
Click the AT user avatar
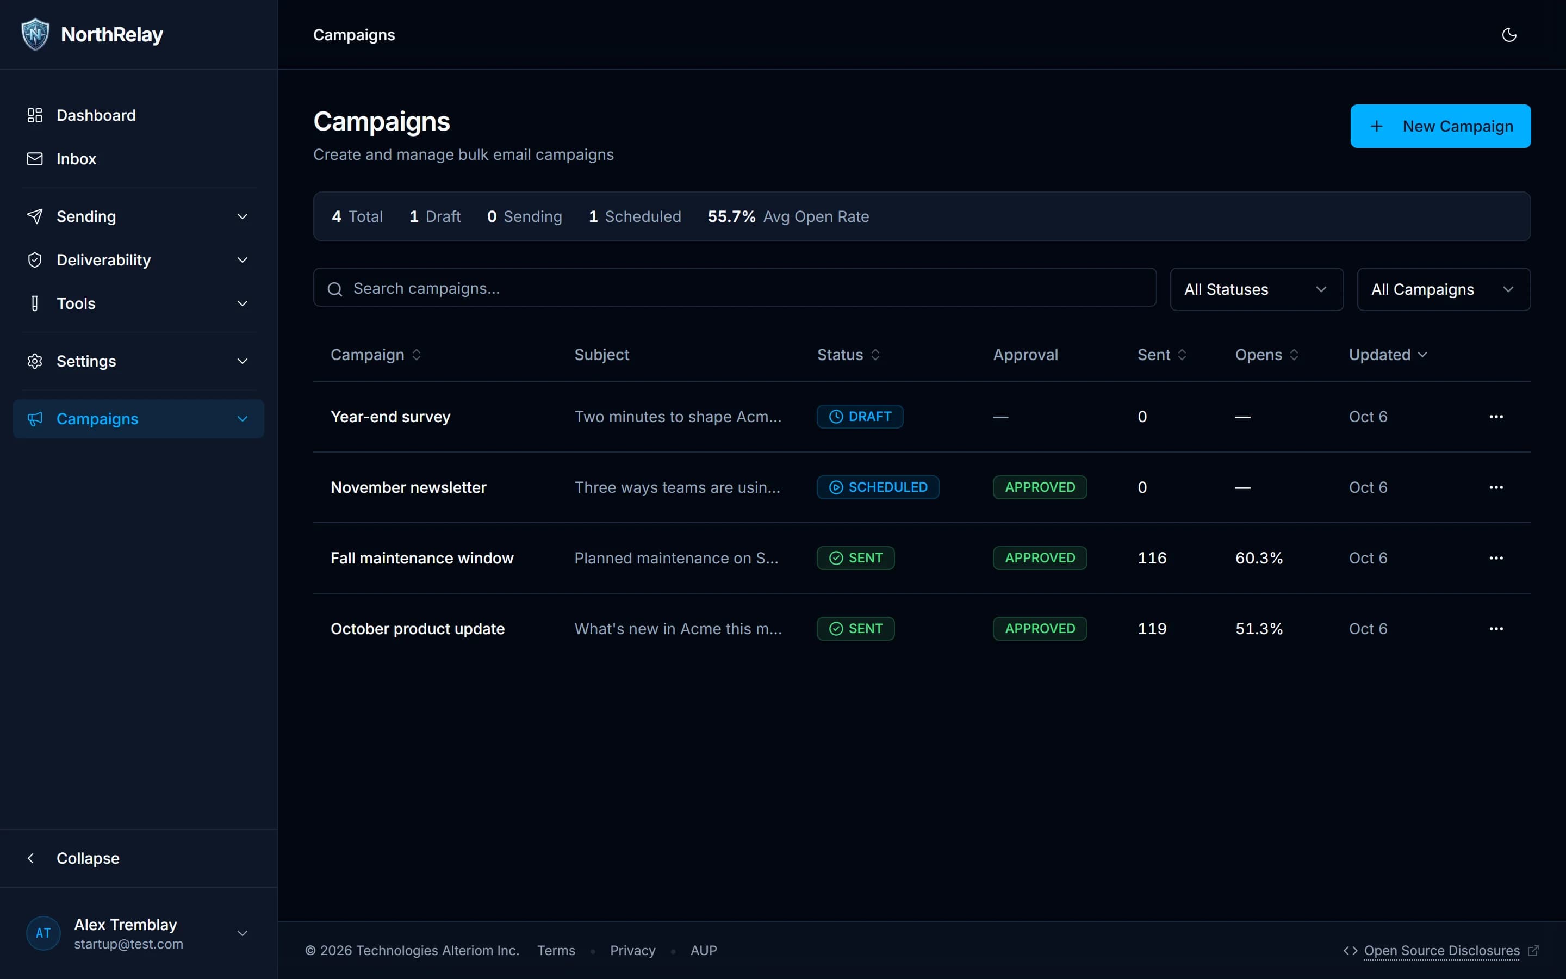pos(43,933)
